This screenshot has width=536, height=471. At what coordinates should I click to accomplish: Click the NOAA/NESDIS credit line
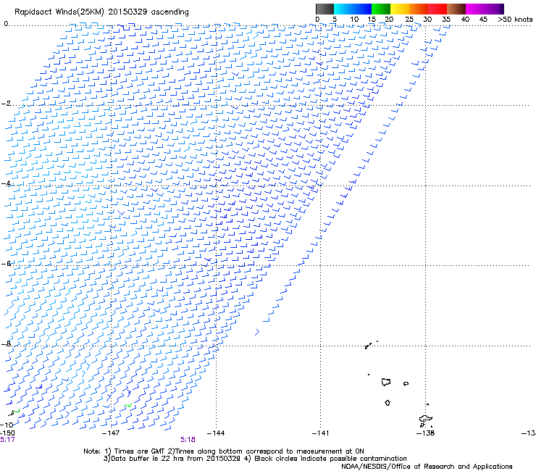point(427,467)
